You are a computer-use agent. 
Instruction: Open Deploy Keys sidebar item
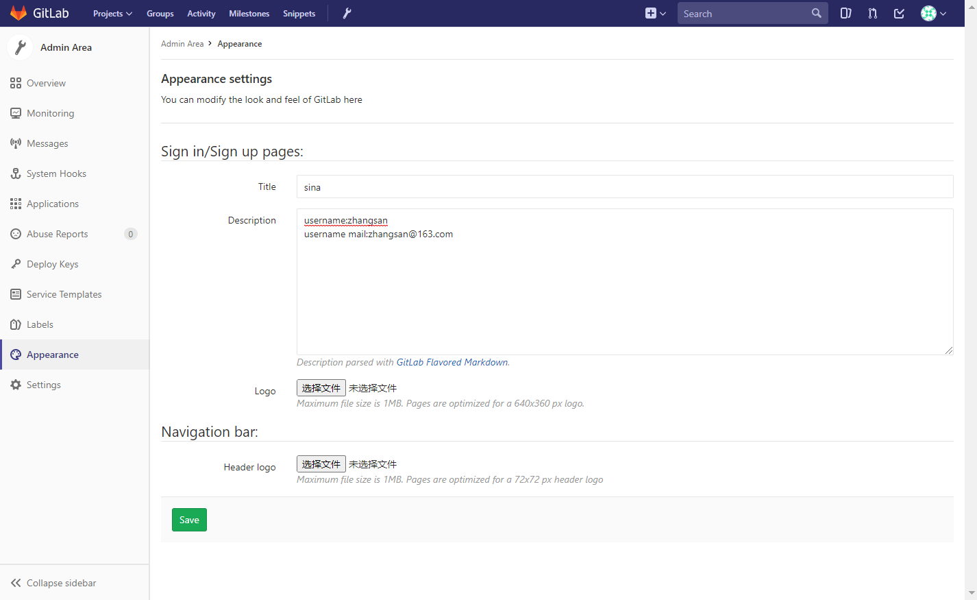point(75,264)
